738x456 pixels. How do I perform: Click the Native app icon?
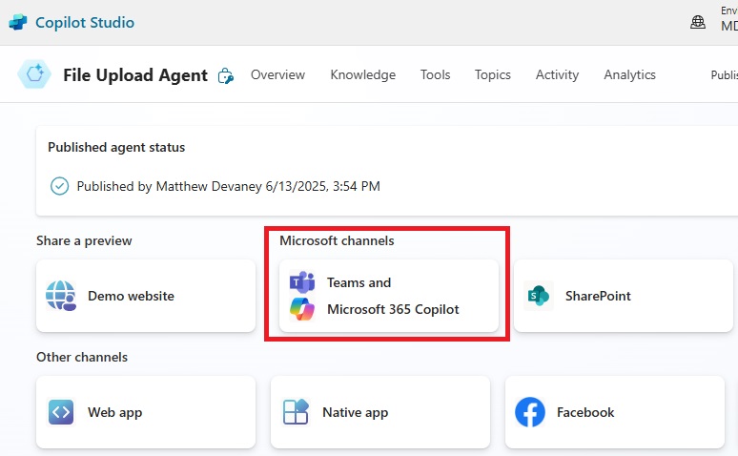(x=296, y=412)
